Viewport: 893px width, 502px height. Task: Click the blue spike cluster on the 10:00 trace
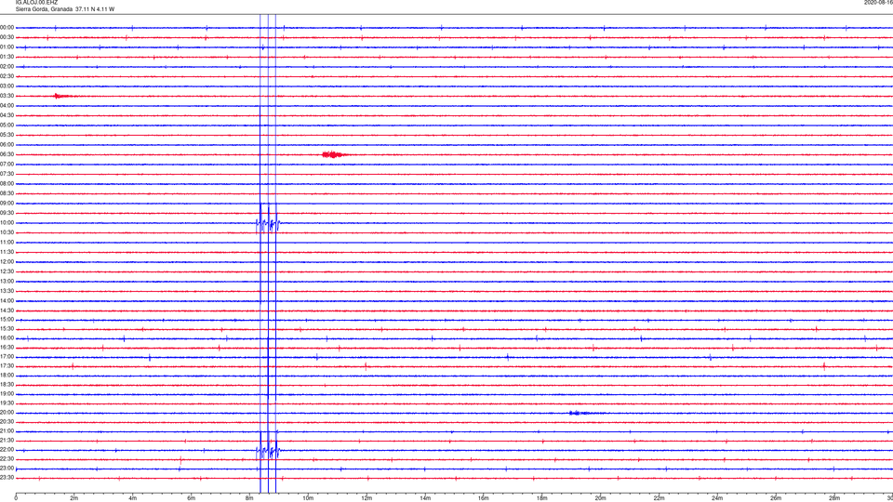point(268,224)
